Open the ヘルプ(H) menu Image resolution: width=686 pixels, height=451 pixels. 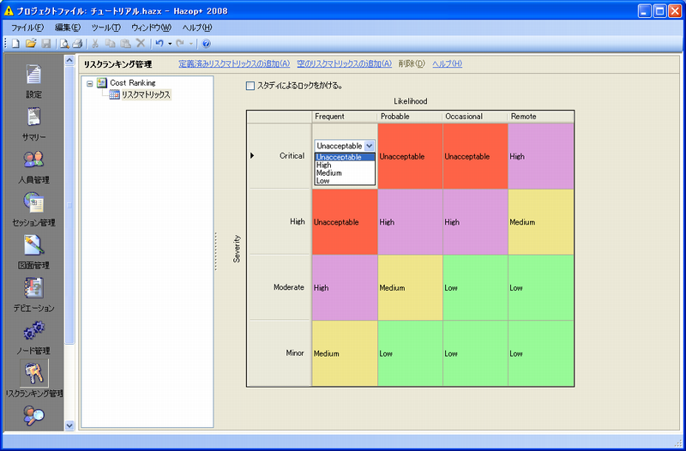(x=197, y=27)
